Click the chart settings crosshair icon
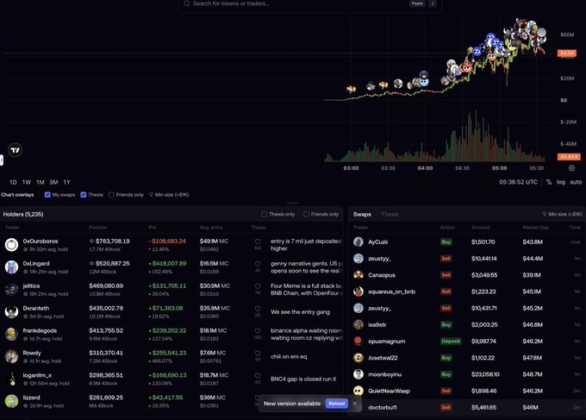Viewport: 586px width, 420px height. click(x=571, y=168)
